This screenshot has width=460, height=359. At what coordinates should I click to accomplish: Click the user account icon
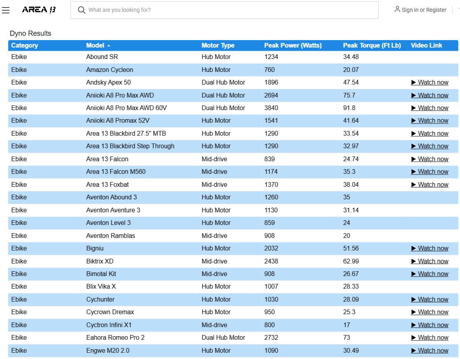(x=397, y=9)
